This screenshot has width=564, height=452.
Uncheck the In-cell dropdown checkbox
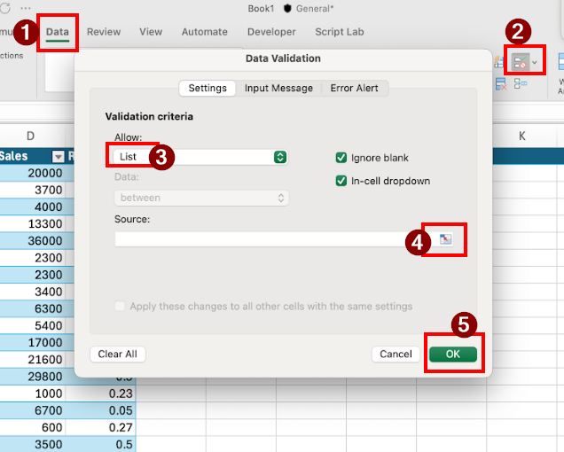(341, 181)
